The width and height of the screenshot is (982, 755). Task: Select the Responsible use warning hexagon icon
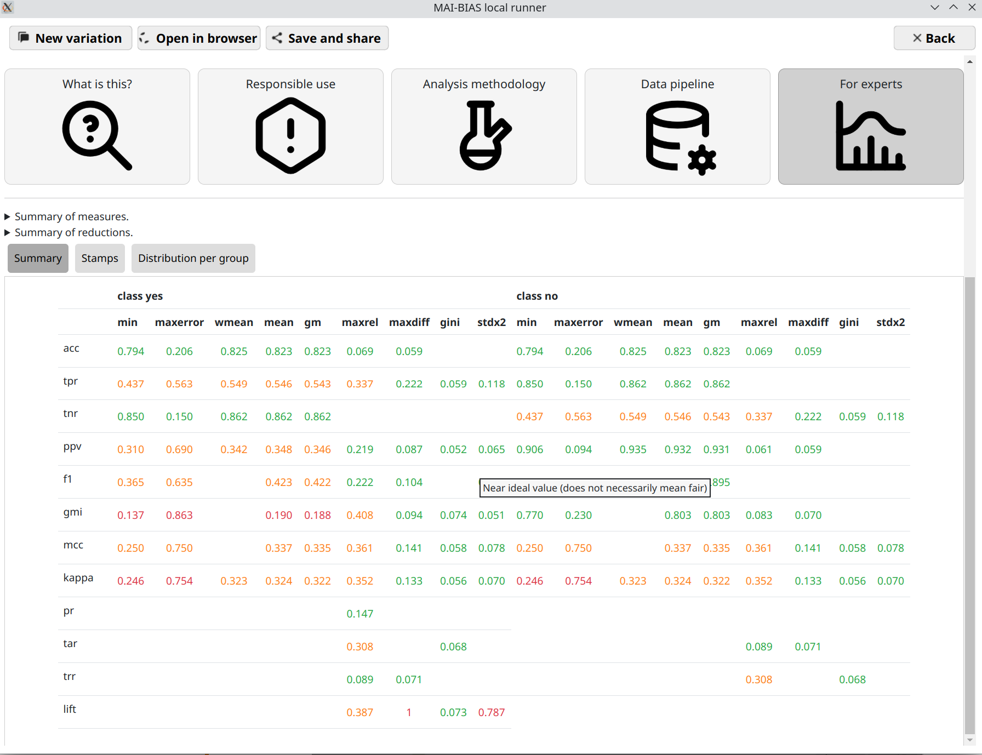[290, 135]
